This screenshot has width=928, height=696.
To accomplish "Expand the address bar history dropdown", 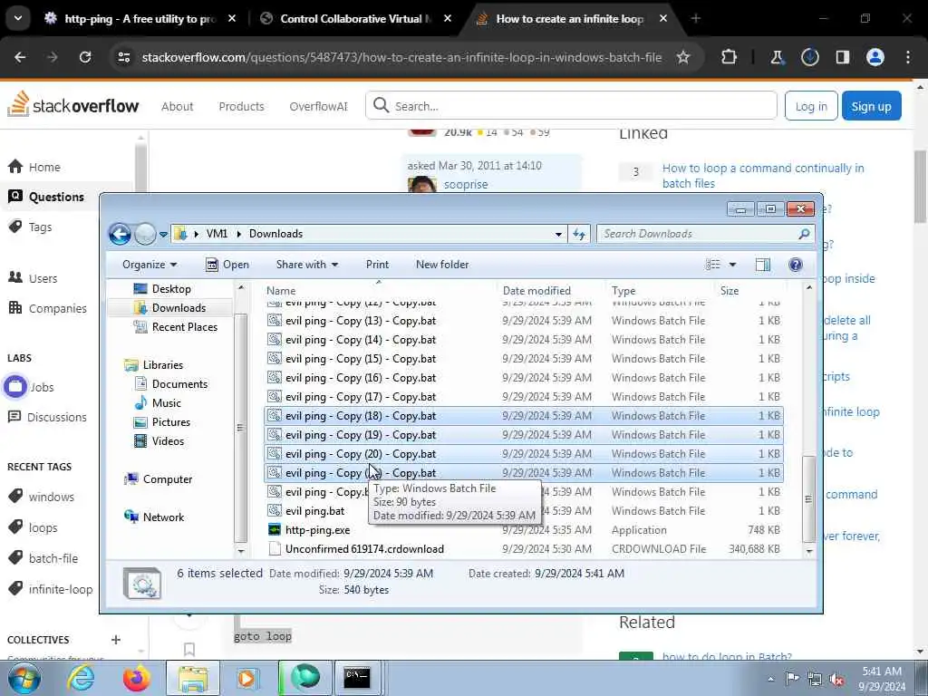I will tap(558, 234).
